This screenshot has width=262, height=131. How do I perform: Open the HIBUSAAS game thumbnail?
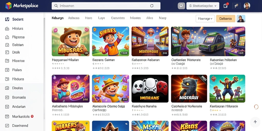pyautogui.click(x=71, y=41)
